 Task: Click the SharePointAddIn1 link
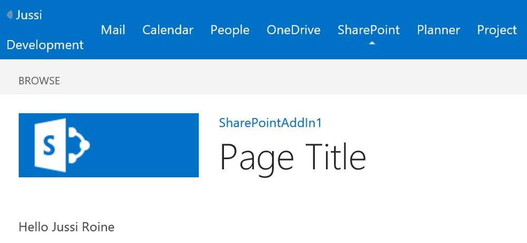270,123
